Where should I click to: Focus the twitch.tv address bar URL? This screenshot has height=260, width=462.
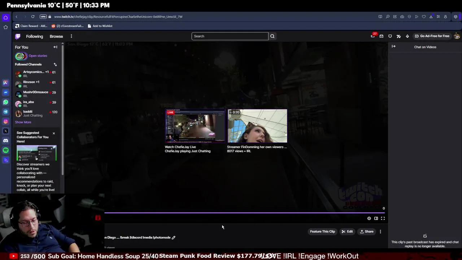coord(118,17)
